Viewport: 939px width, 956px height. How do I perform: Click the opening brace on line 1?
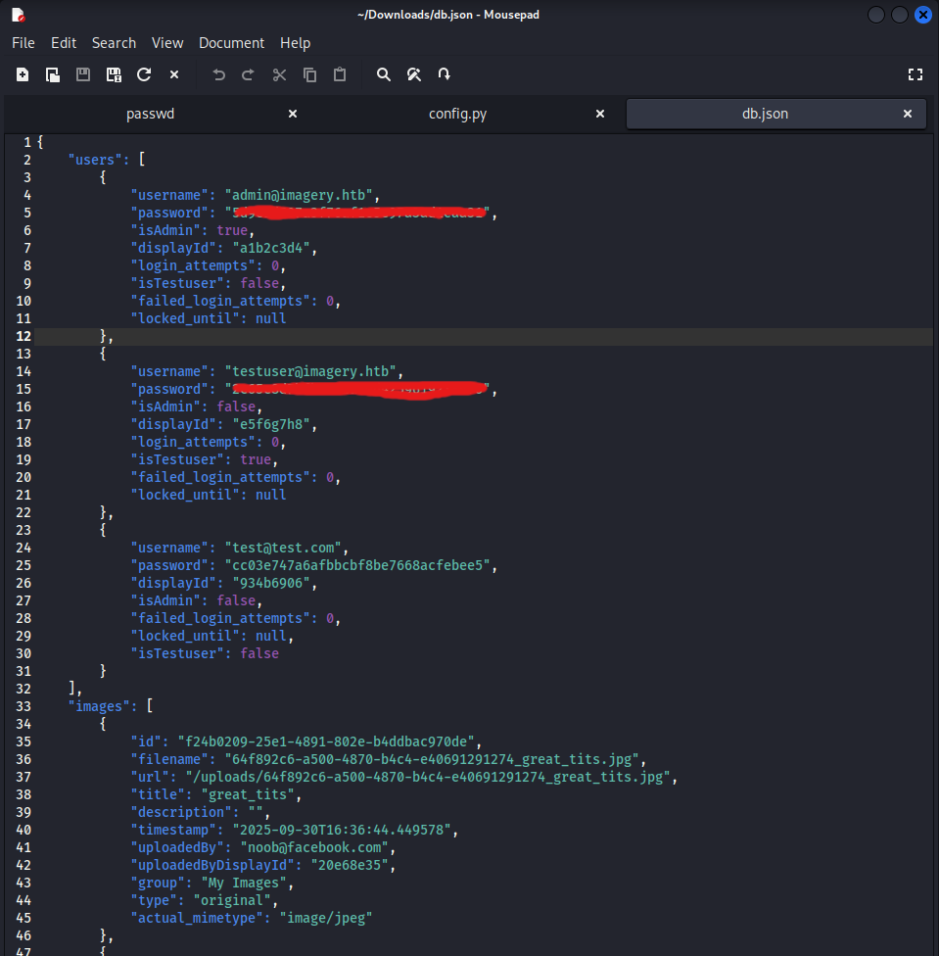pyautogui.click(x=40, y=142)
